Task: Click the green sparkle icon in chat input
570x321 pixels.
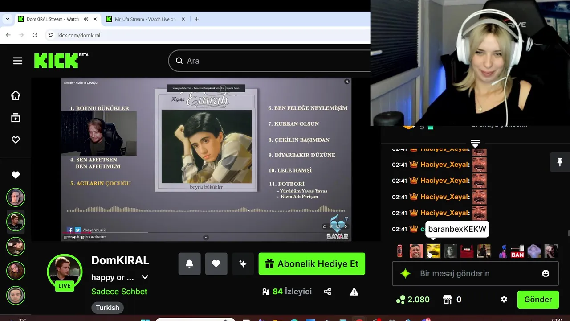Action: click(x=405, y=273)
